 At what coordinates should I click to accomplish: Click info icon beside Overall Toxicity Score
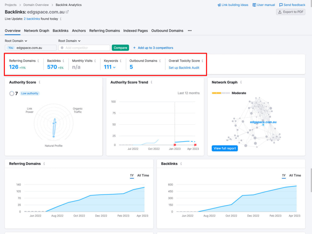[202, 61]
